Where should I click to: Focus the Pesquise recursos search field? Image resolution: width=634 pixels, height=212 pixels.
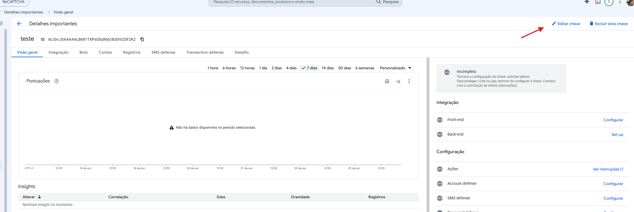[x=292, y=2]
